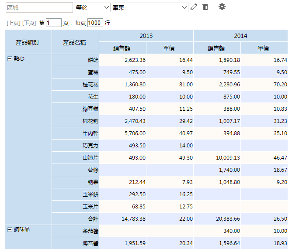Go to next page via 下頁 link

29,23
